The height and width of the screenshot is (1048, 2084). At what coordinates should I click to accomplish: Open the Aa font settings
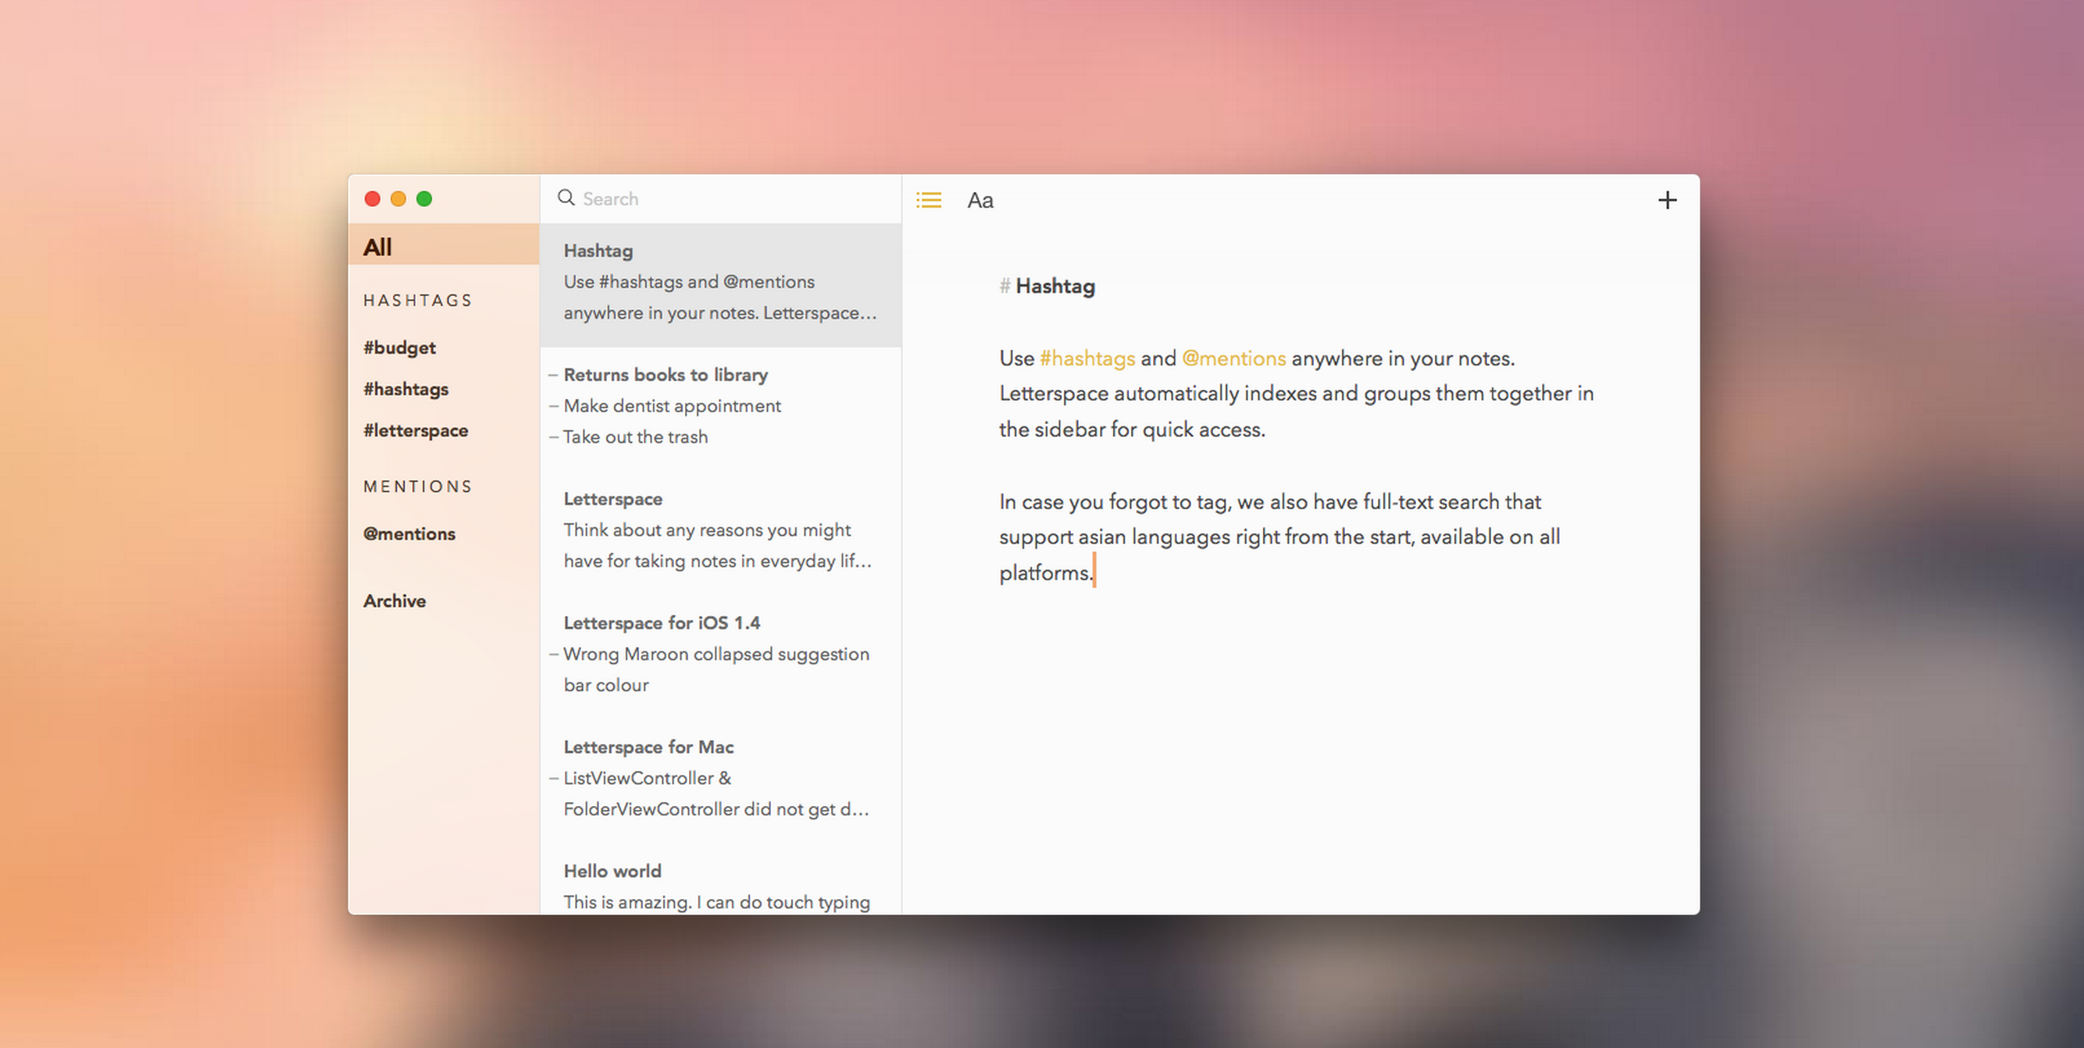980,201
